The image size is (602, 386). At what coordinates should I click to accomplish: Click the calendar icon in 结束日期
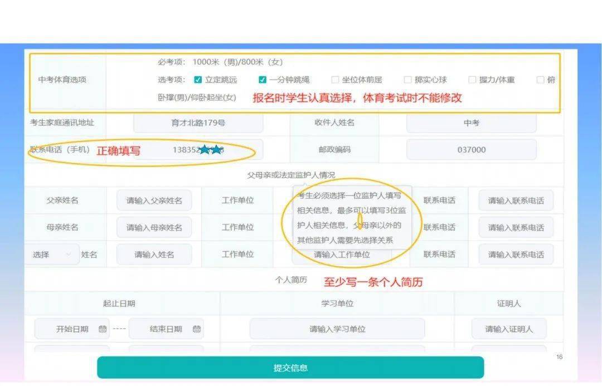[197, 329]
